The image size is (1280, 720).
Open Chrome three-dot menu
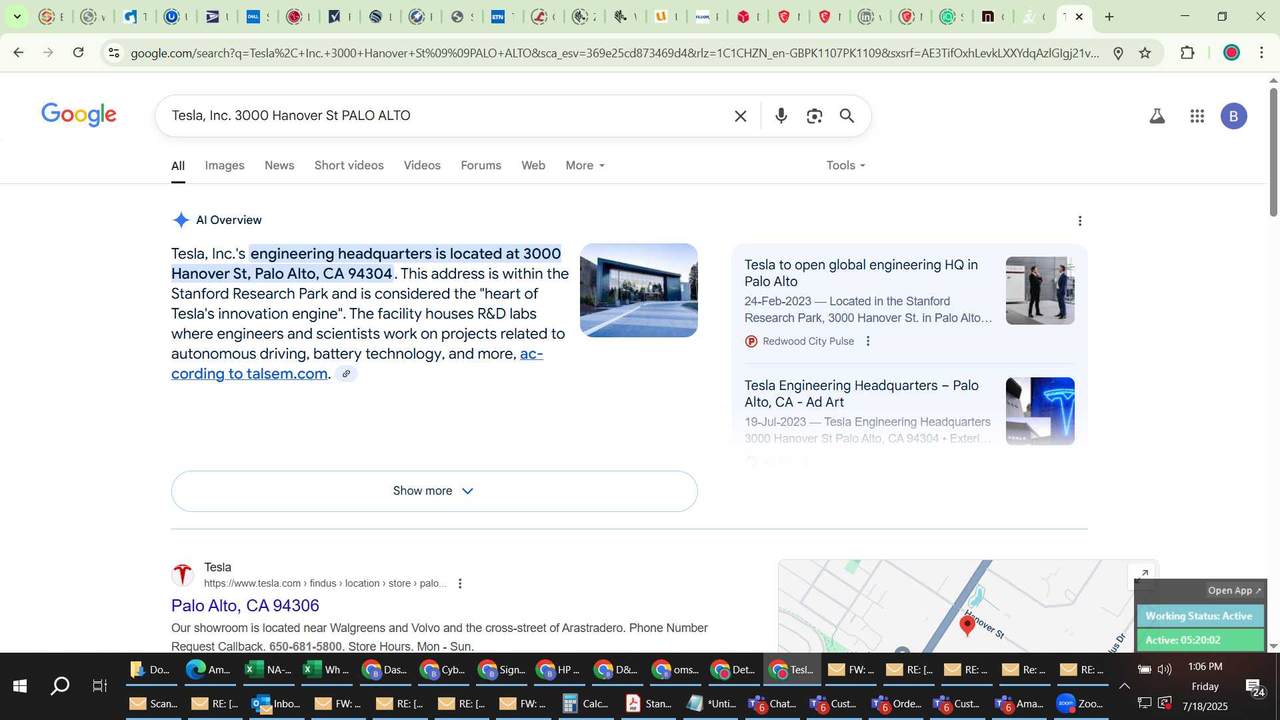click(x=1261, y=53)
